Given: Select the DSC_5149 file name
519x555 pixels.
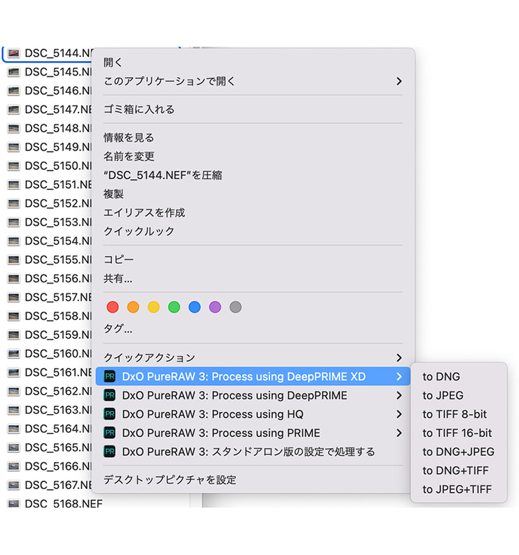Looking at the screenshot, I should pos(58,147).
